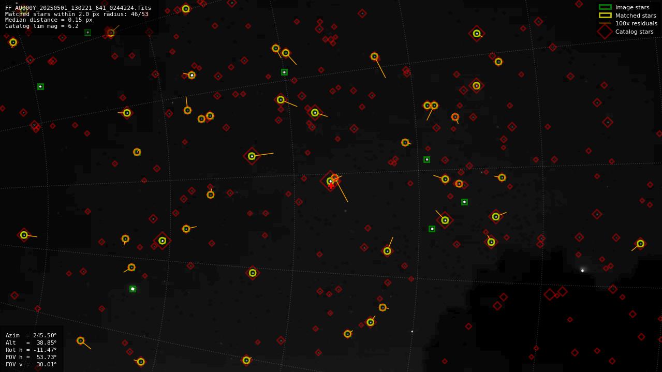Click the 'Rot h = -11.47°' value
Viewport: 662px width, 372px height.
tap(31, 350)
